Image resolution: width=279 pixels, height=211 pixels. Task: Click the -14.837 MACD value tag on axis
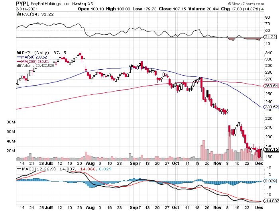click(271, 201)
